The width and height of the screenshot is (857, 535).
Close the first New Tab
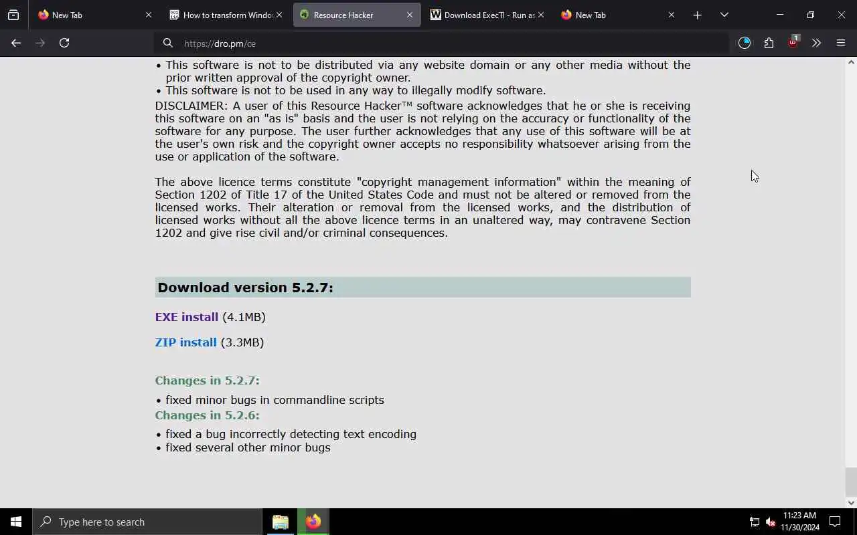(149, 15)
